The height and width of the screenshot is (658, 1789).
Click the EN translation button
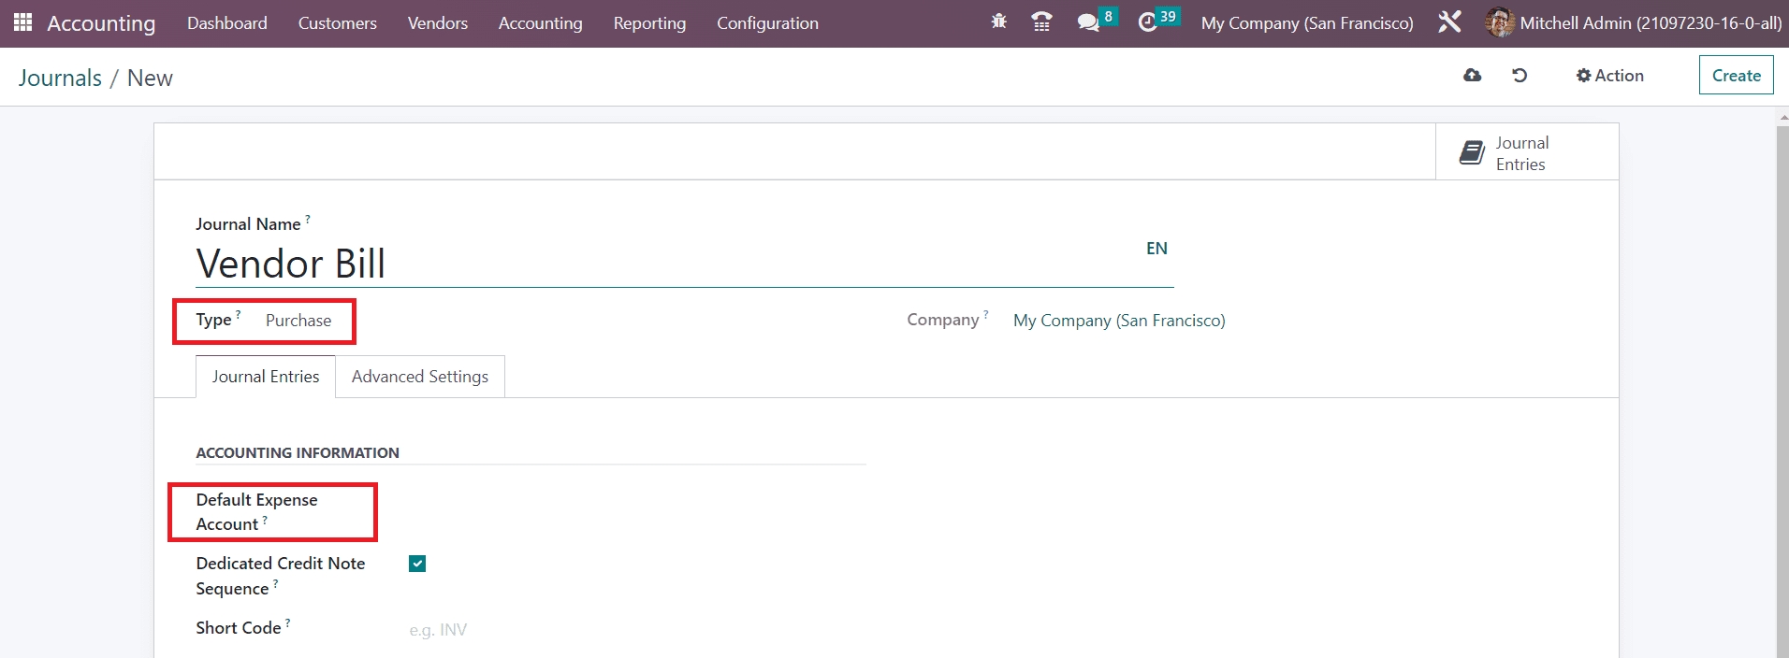pos(1156,249)
